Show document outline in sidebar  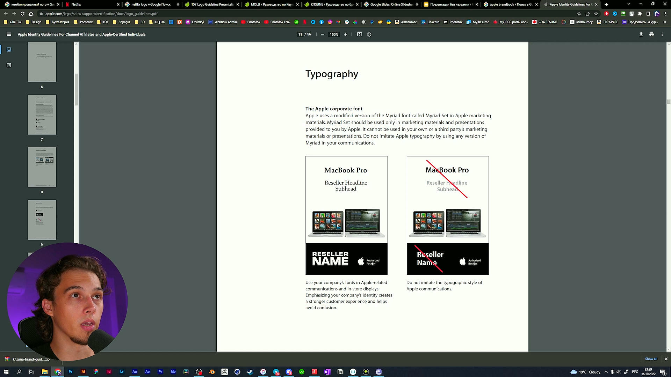pos(9,65)
